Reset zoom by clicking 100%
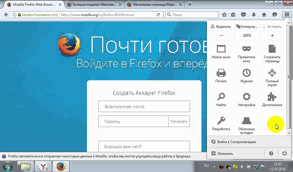The width and height of the screenshot is (293, 172). pyautogui.click(x=247, y=35)
